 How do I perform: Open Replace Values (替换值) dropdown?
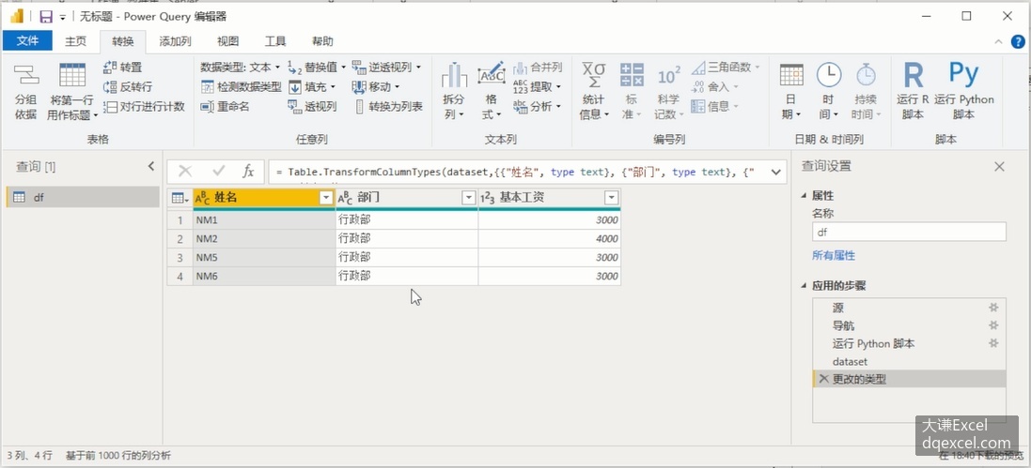point(318,67)
